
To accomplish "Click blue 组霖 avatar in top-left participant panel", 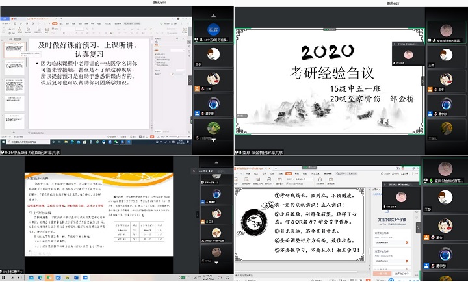I will 213,29.
